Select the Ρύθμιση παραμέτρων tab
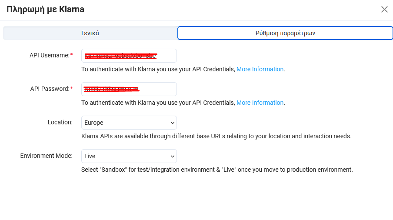Screen dimensions: 393x220 285,33
